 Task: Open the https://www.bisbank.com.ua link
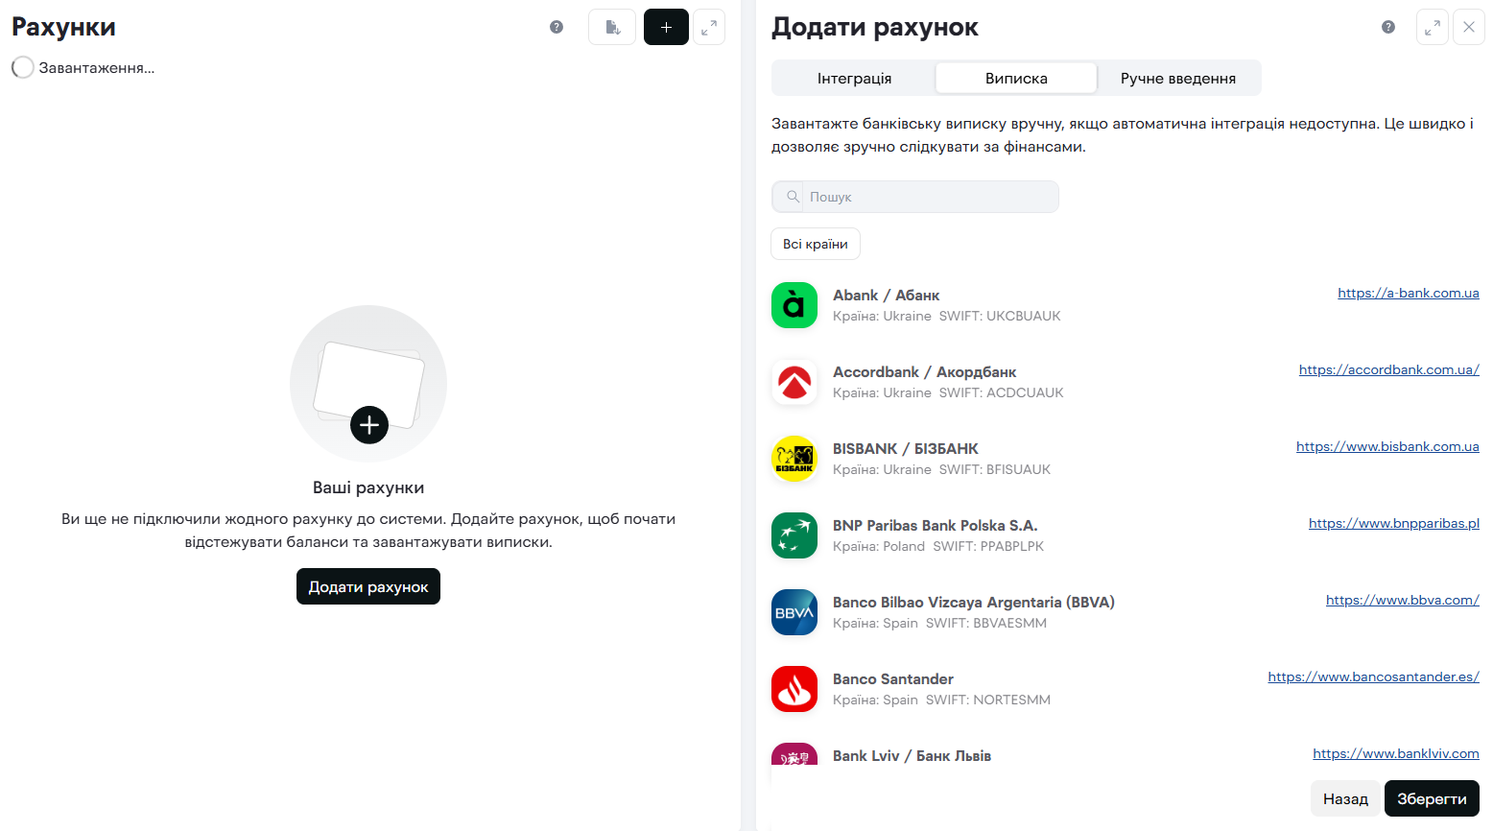click(x=1386, y=447)
